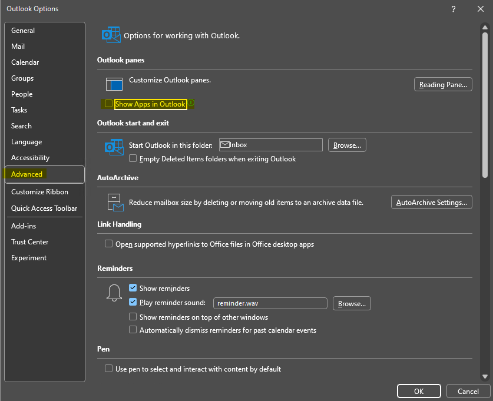
Task: Click the help question mark icon
Action: [453, 9]
